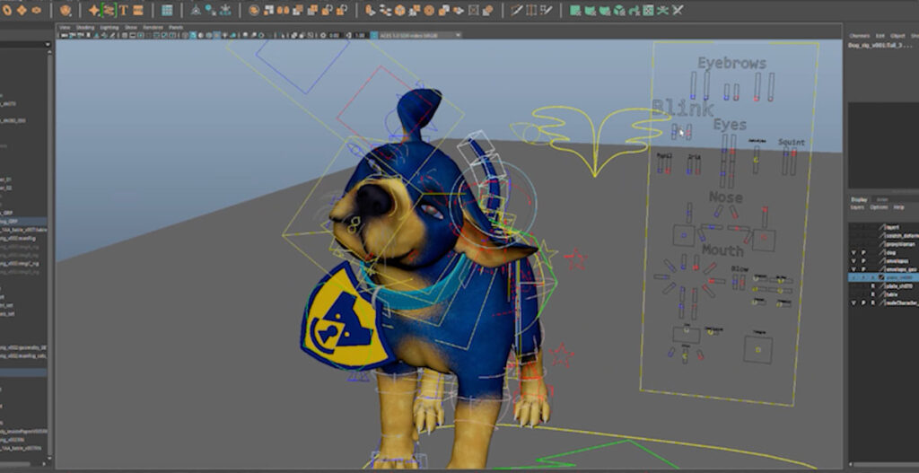The width and height of the screenshot is (919, 473).
Task: Open the Renderer viewport menu
Action: tap(153, 27)
